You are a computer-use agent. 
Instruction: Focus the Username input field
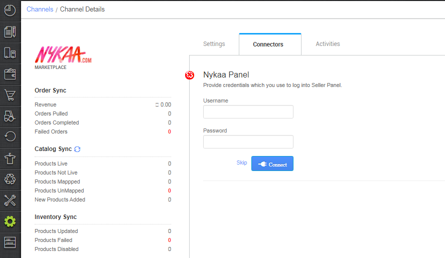(248, 112)
